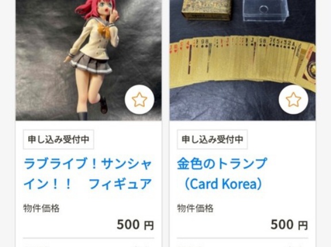Image resolution: width=331 pixels, height=247 pixels.
Task: Open the 金色のトランプ (Card Korea) title link
Action: point(222,173)
